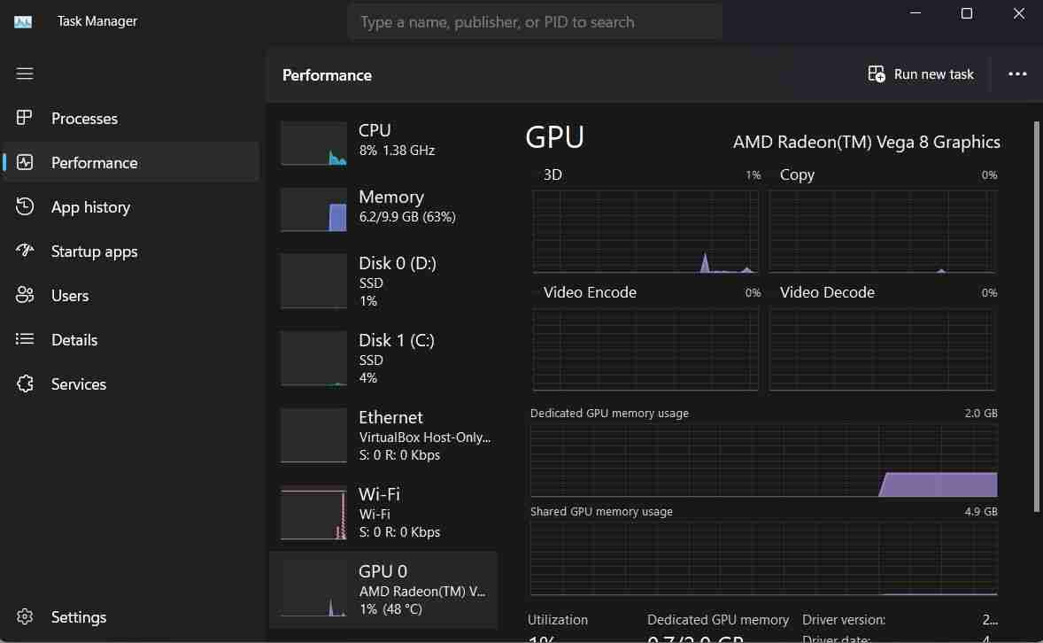
Task: Toggle the navigation sidebar hamburger menu
Action: [25, 74]
